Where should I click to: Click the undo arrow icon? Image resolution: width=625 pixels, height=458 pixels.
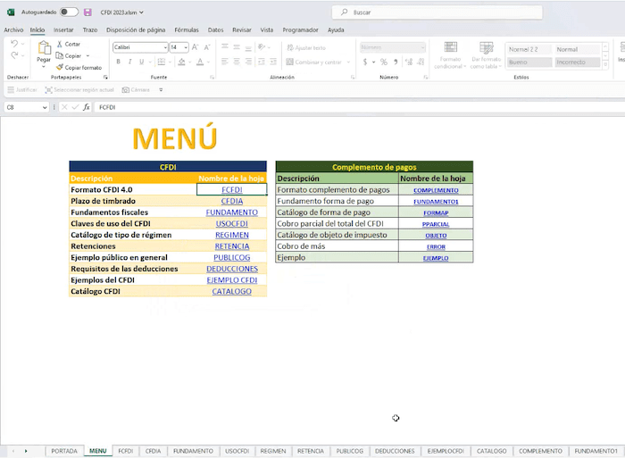click(x=14, y=44)
